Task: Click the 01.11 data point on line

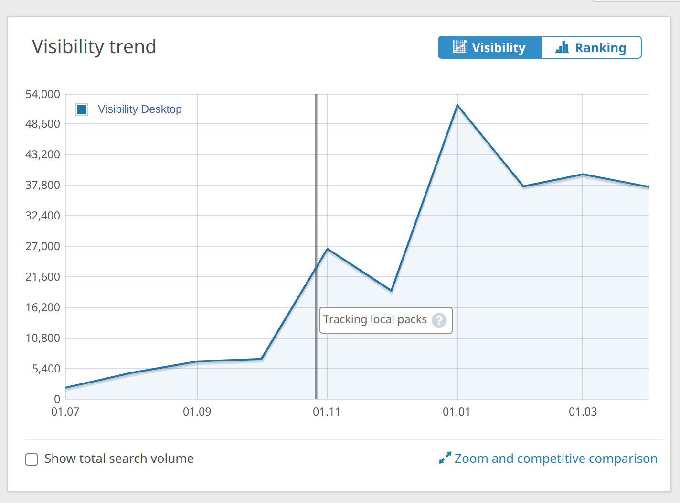Action: tap(328, 249)
